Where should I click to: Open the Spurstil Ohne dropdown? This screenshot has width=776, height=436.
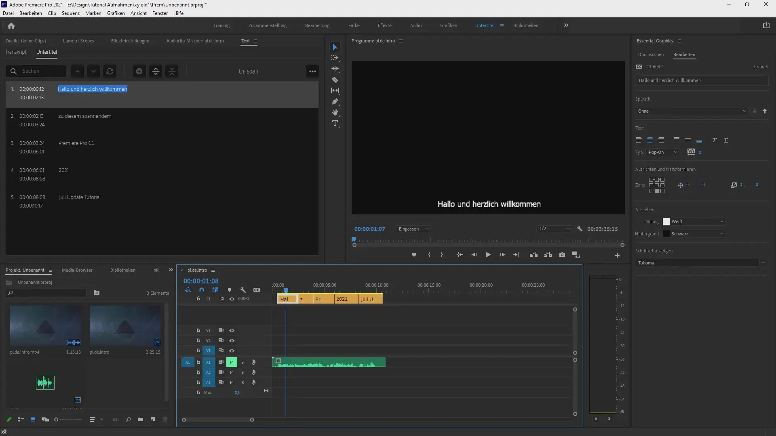pyautogui.click(x=691, y=111)
